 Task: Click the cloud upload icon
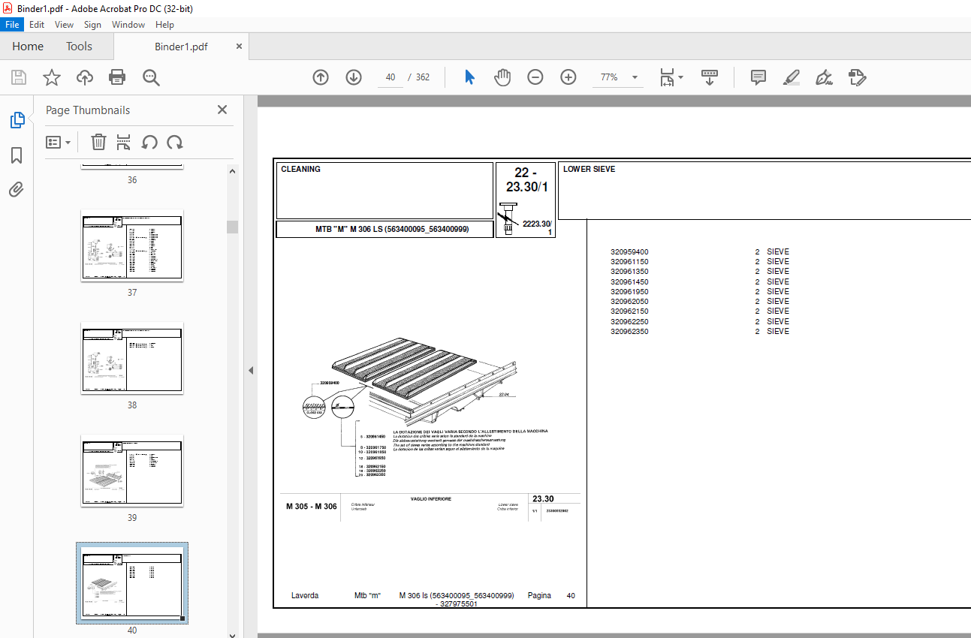click(84, 77)
